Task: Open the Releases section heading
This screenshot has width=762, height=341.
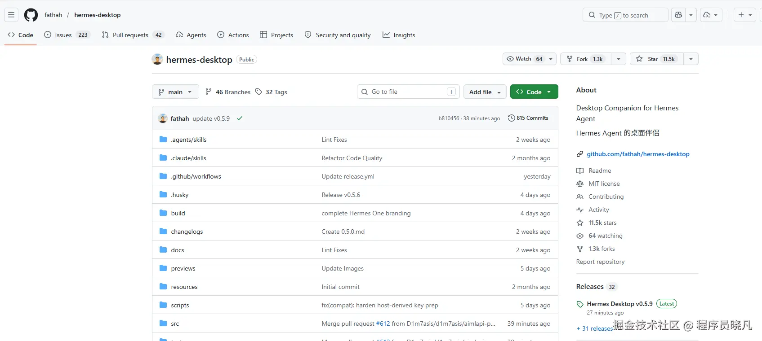Action: click(590, 287)
